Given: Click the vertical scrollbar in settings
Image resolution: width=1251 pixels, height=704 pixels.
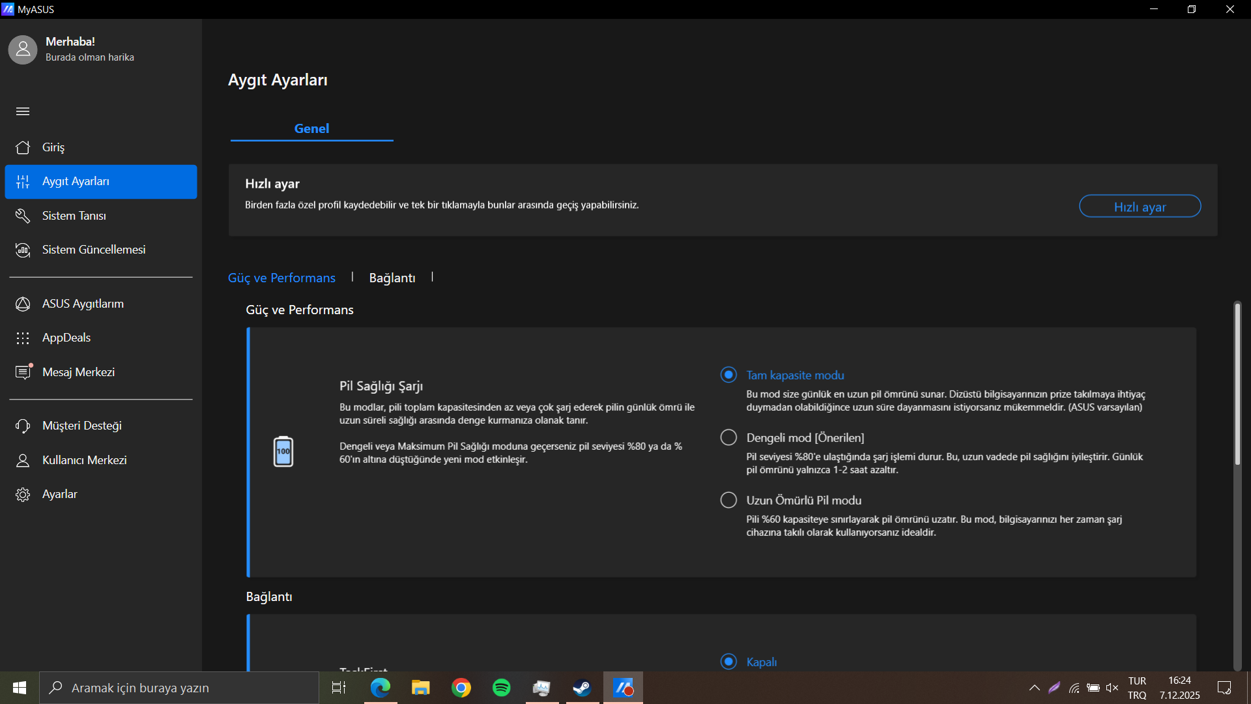Looking at the screenshot, I should tap(1237, 383).
